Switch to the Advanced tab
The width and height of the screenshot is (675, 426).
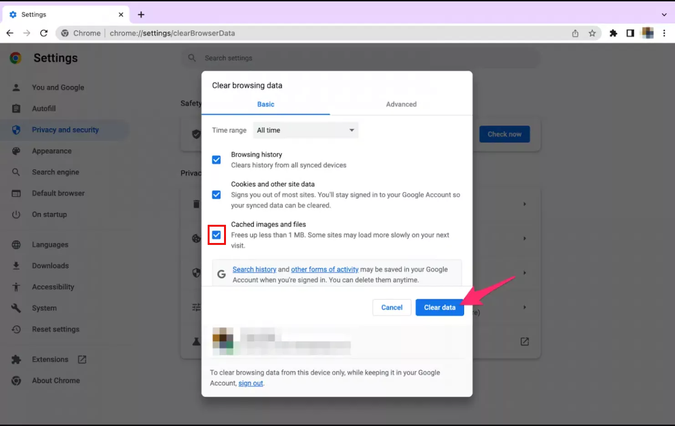click(x=401, y=104)
